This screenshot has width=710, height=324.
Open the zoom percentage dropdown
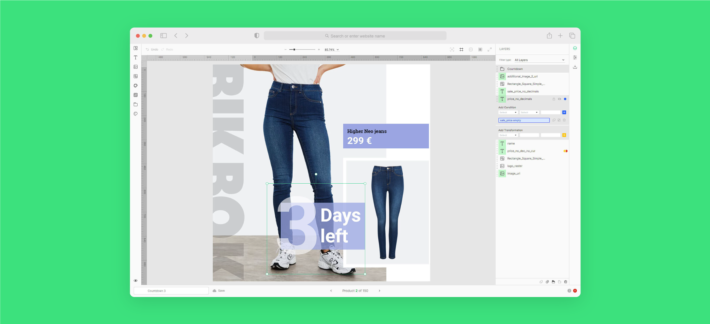point(332,50)
